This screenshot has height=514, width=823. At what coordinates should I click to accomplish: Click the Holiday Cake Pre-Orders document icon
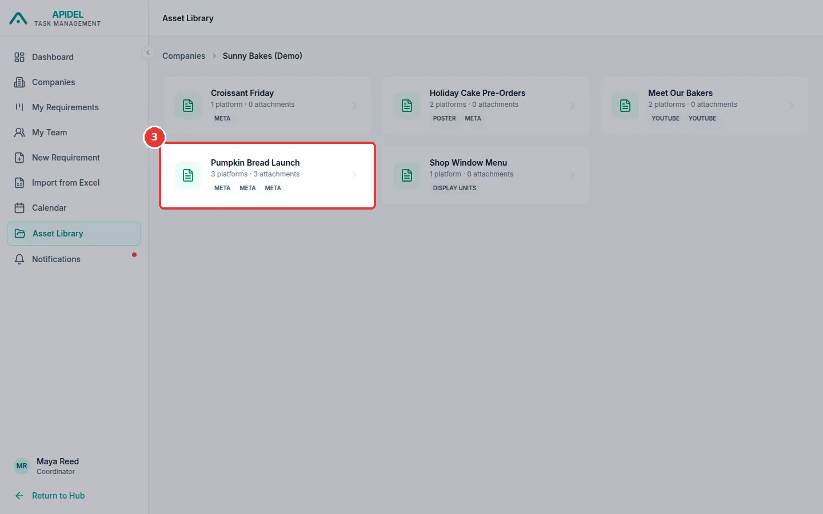click(x=407, y=106)
